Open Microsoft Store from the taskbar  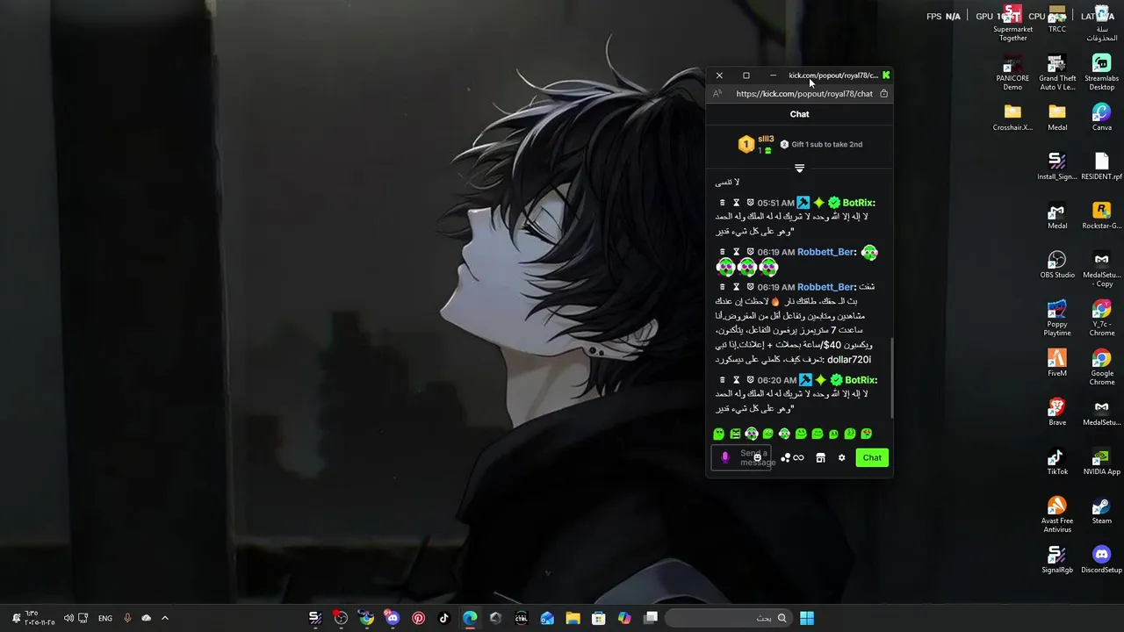coord(598,618)
